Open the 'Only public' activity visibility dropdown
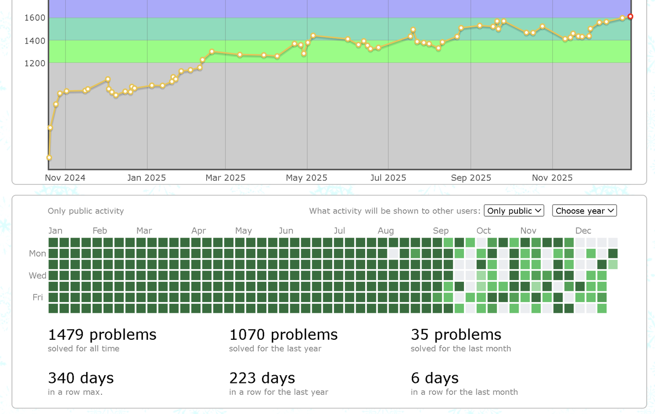Image resolution: width=655 pixels, height=414 pixels. (x=514, y=211)
